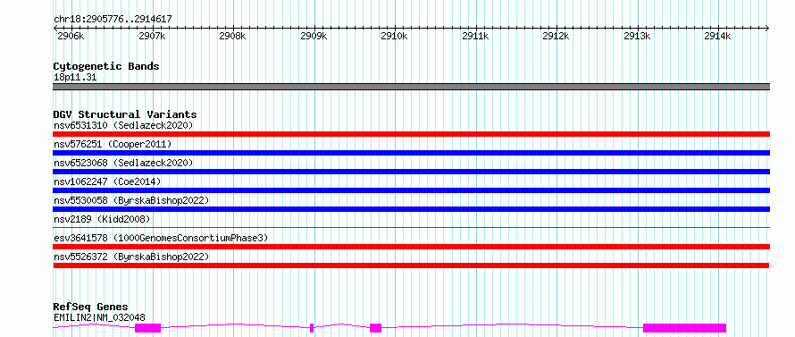Select the narrow EMILIN2 exon near 2909k
The image size is (795, 337).
point(312,328)
